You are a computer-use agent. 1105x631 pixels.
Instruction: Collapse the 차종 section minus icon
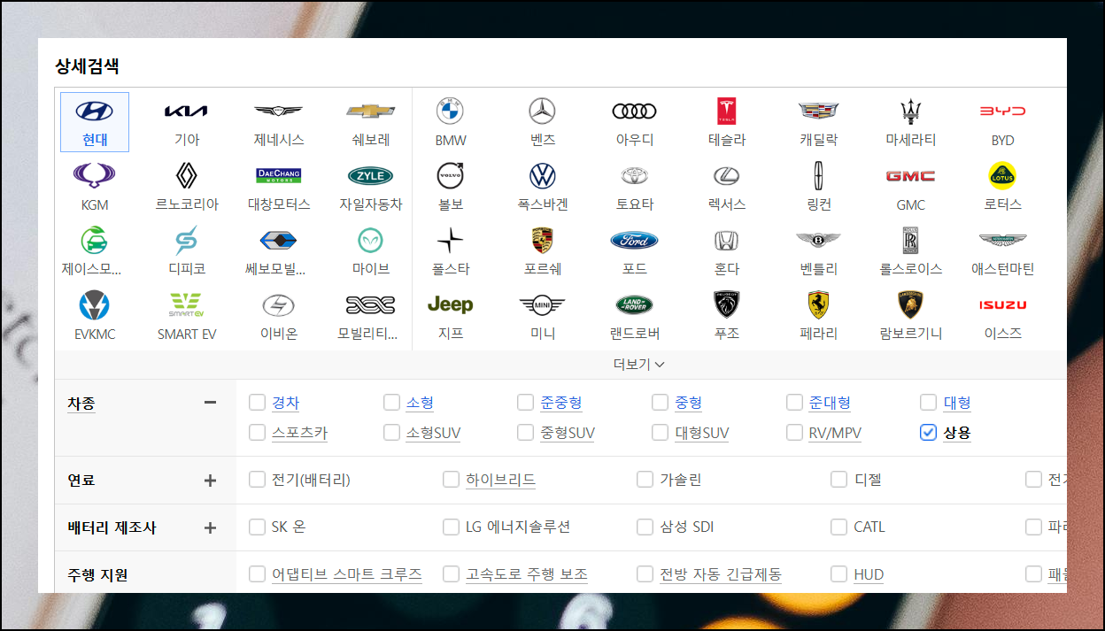pos(210,403)
